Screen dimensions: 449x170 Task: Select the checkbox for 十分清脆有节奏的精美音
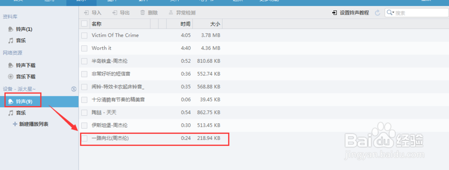(x=84, y=100)
